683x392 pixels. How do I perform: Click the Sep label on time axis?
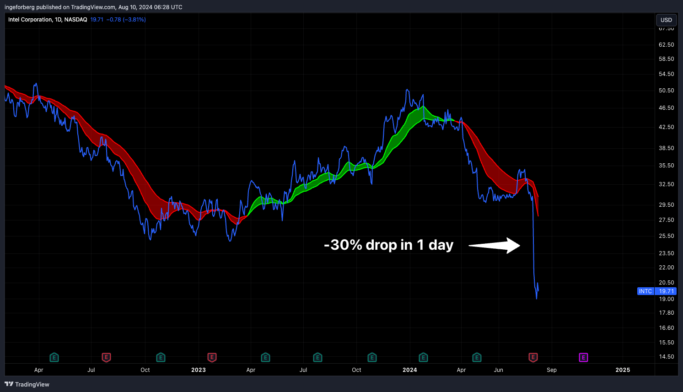point(552,370)
